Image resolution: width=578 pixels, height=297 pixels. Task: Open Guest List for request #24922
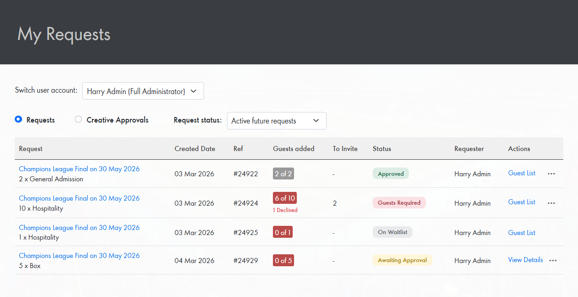[x=521, y=173]
